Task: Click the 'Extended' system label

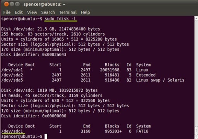Action: tap(146, 75)
